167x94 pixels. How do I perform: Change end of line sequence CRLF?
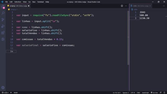[x=138, y=93]
